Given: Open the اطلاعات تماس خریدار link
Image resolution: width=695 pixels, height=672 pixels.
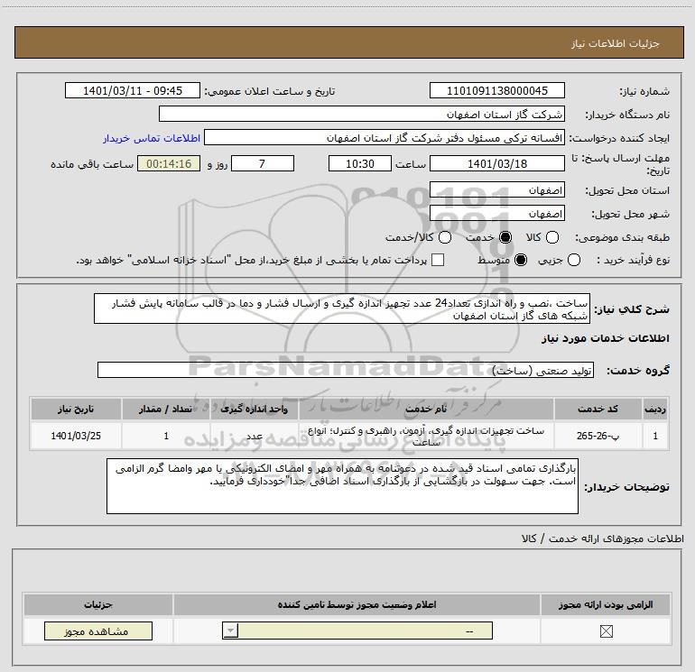Looking at the screenshot, I should tap(152, 138).
